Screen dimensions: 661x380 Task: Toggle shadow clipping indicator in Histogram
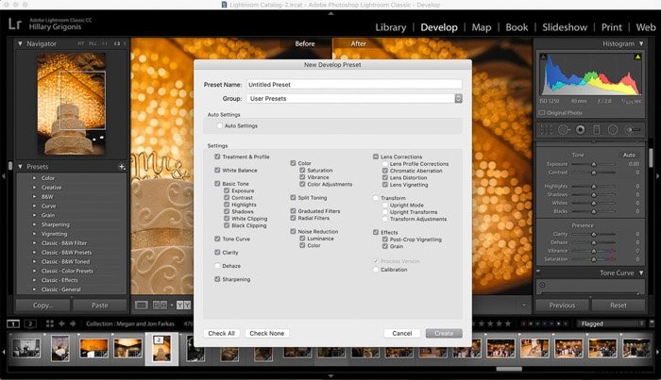[x=543, y=57]
